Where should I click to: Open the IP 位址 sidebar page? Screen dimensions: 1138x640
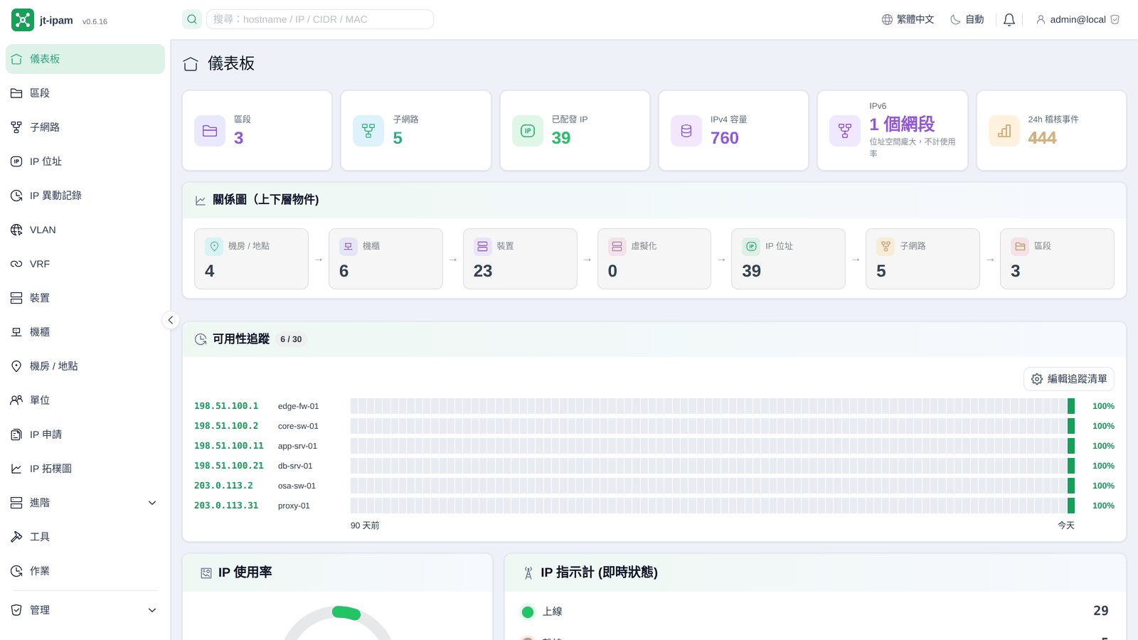pos(85,161)
